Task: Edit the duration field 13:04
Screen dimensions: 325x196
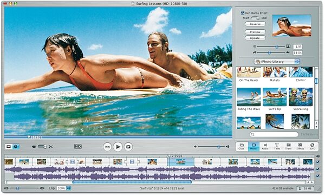Action: click(297, 53)
